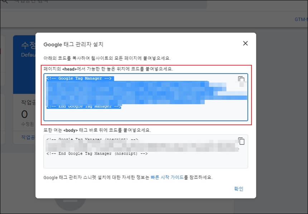Close the Google 태그 관리자 설치 dialog
The height and width of the screenshot is (214, 308).
click(x=245, y=44)
